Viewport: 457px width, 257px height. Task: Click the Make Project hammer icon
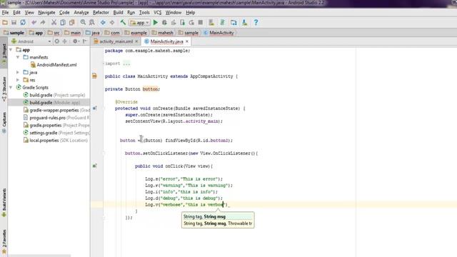(x=123, y=22)
